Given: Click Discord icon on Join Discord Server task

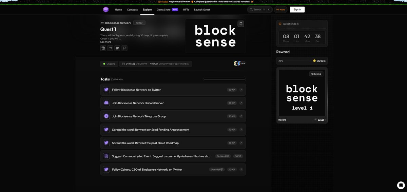Looking at the screenshot, I should click(x=106, y=103).
